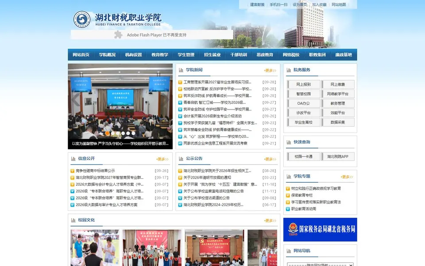Open the 干部培训 menu item

coord(239,55)
